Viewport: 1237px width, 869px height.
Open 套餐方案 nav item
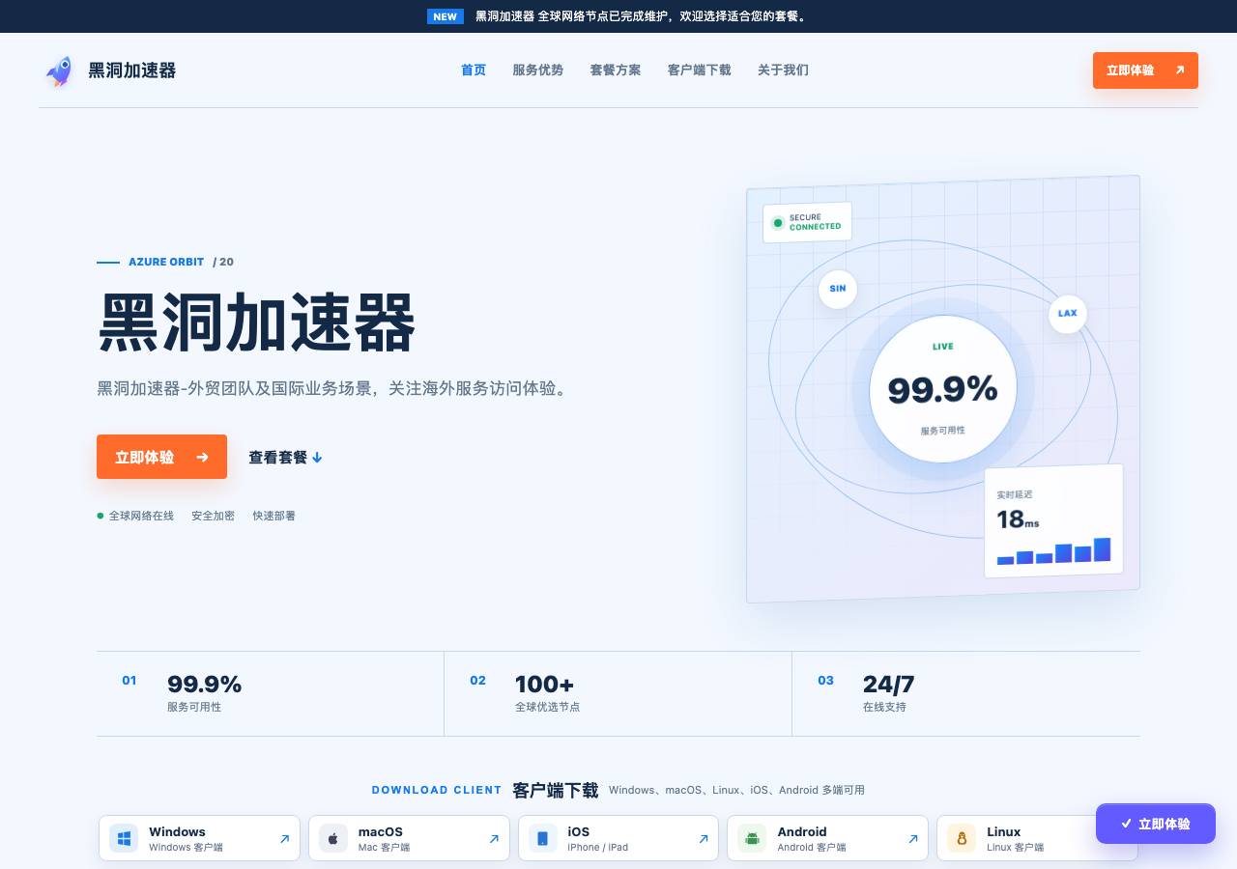point(616,70)
